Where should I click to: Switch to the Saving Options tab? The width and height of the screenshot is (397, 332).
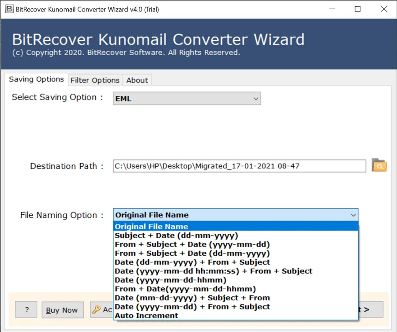36,79
